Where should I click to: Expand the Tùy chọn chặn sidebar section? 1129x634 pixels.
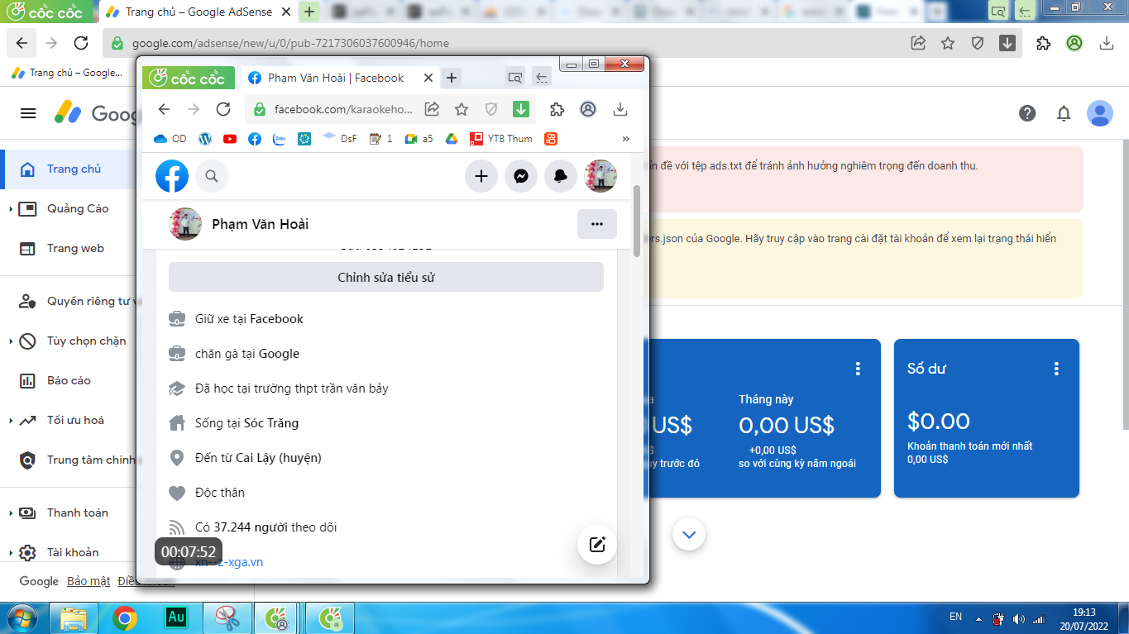11,341
